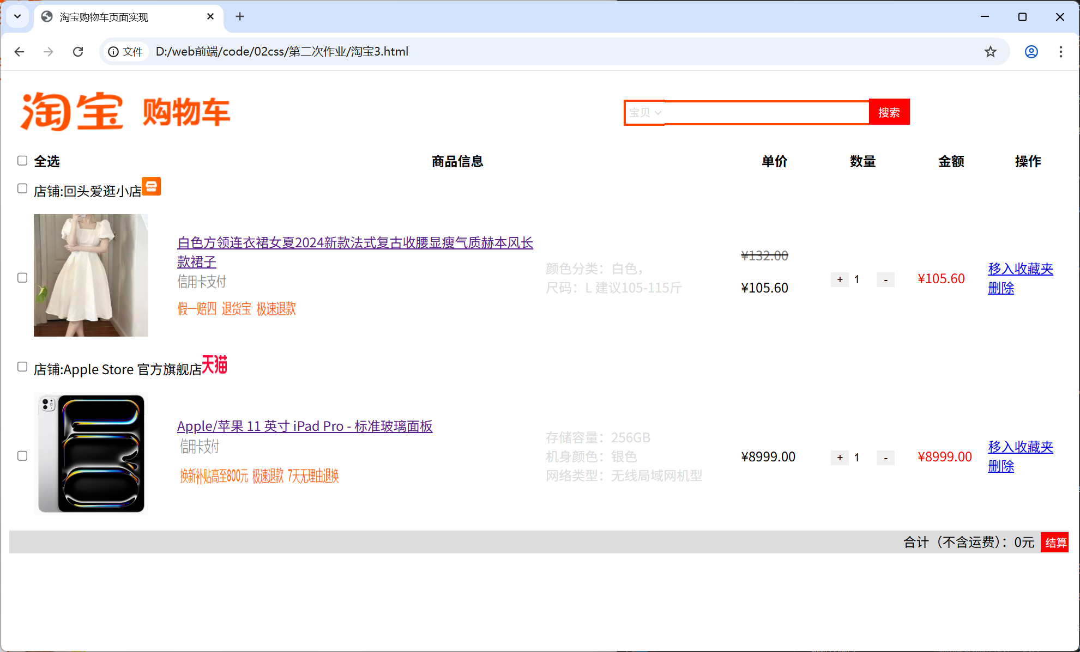Click the 购物车 heading text
The height and width of the screenshot is (652, 1080).
186,112
